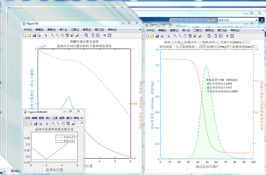Click Link Plot icon in Figure 123456789
This screenshot has height=175, width=266.
209,36
